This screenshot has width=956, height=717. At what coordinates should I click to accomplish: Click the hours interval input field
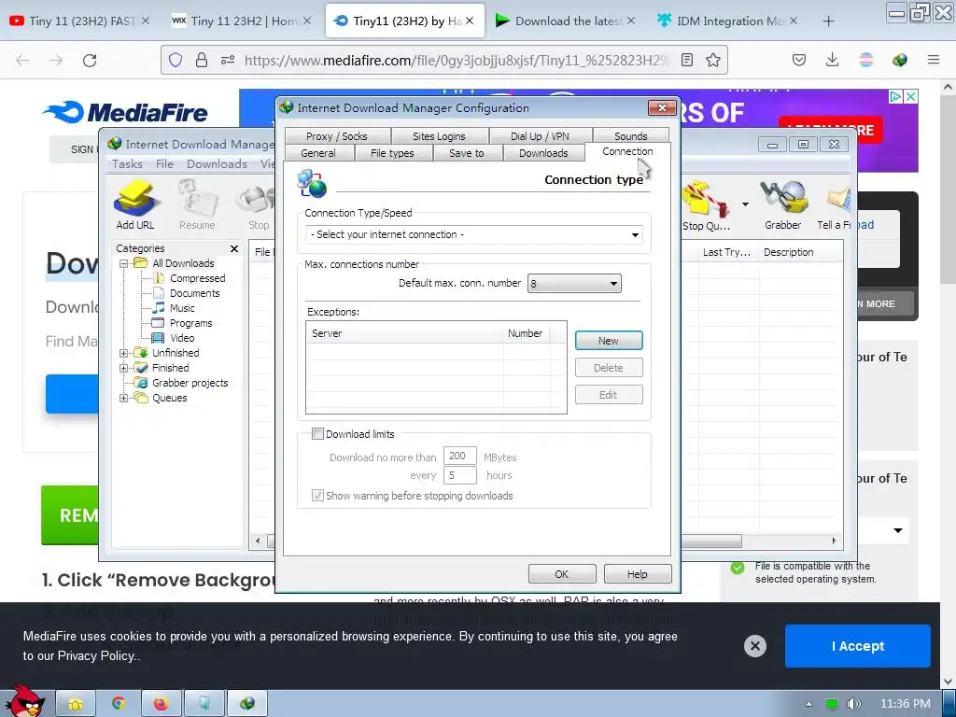pos(459,475)
